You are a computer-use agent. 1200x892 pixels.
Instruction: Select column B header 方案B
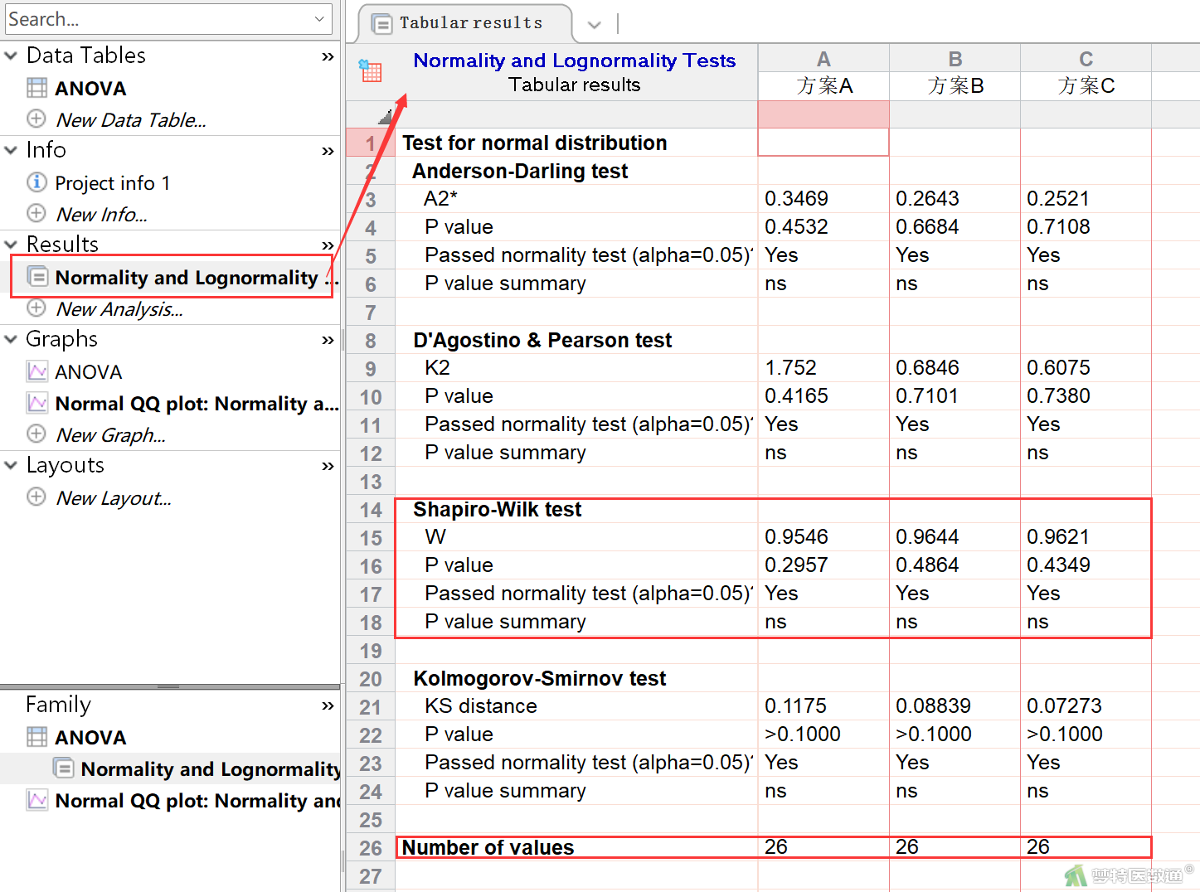coord(955,85)
